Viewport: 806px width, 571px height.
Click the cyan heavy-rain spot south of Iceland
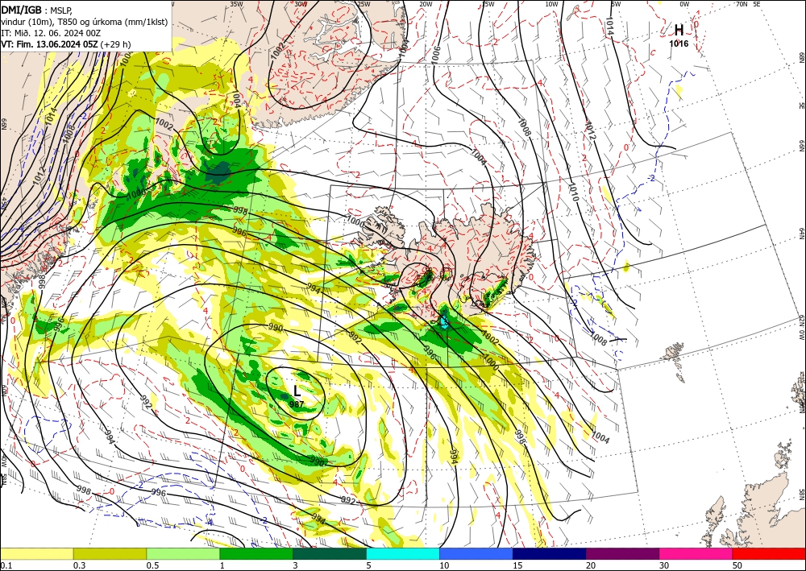(444, 322)
